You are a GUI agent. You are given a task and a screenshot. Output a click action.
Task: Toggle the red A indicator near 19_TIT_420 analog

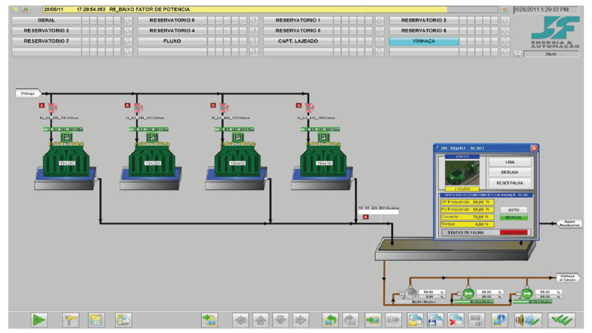point(365,217)
